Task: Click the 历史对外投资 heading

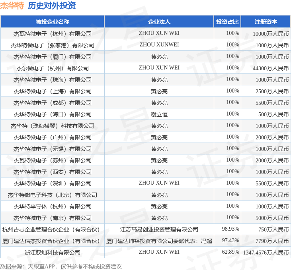Action: [x=52, y=6]
